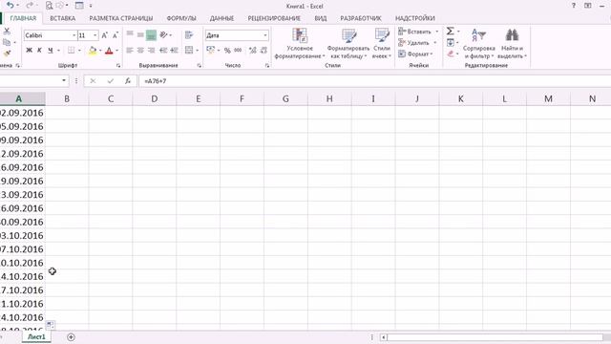Open the Найти и выделить dropdown
This screenshot has width=611, height=344.
[x=512, y=44]
